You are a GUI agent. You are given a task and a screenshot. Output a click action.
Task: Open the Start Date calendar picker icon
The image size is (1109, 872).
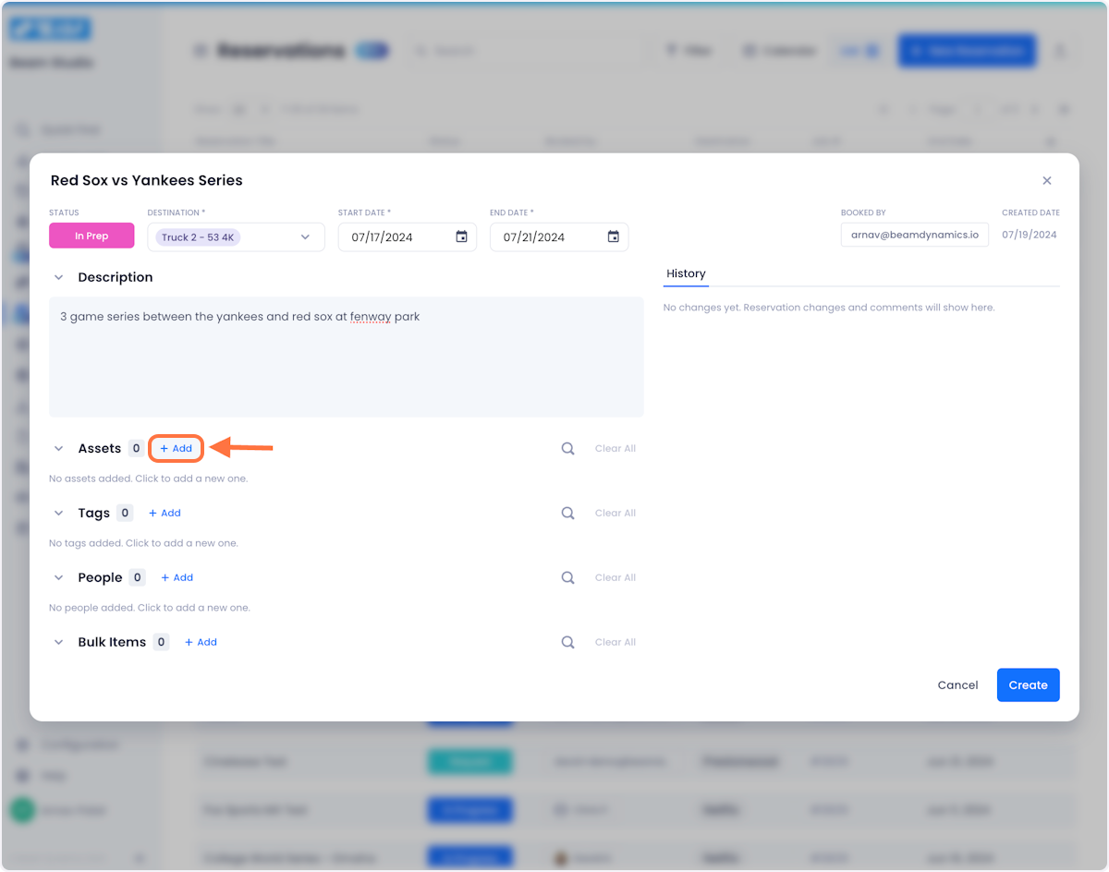[462, 236]
